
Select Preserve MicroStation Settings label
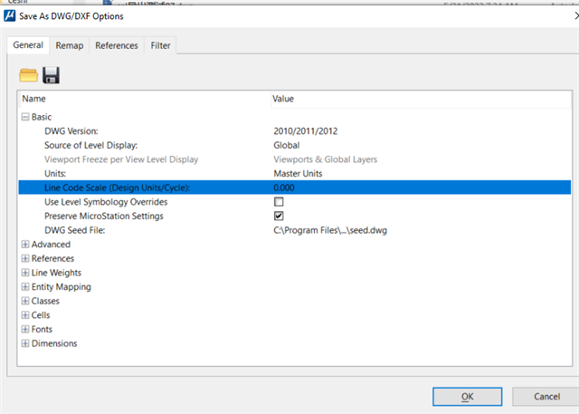click(104, 216)
